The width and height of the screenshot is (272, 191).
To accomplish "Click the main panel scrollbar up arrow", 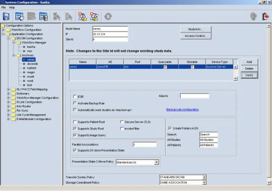I will (x=269, y=26).
